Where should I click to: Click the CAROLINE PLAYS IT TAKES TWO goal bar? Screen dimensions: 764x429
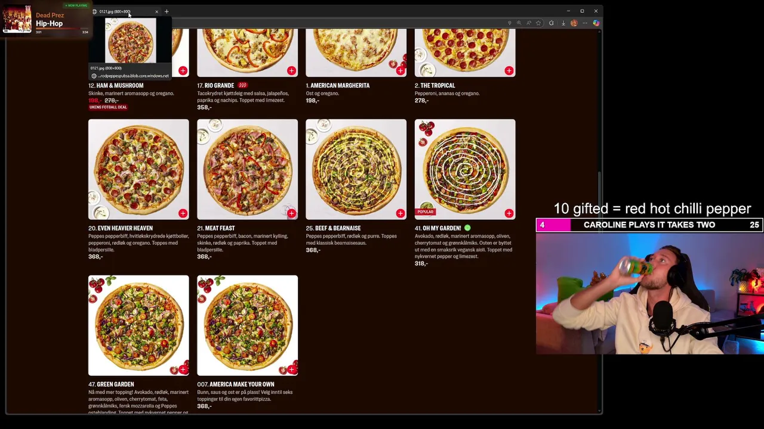[649, 225]
